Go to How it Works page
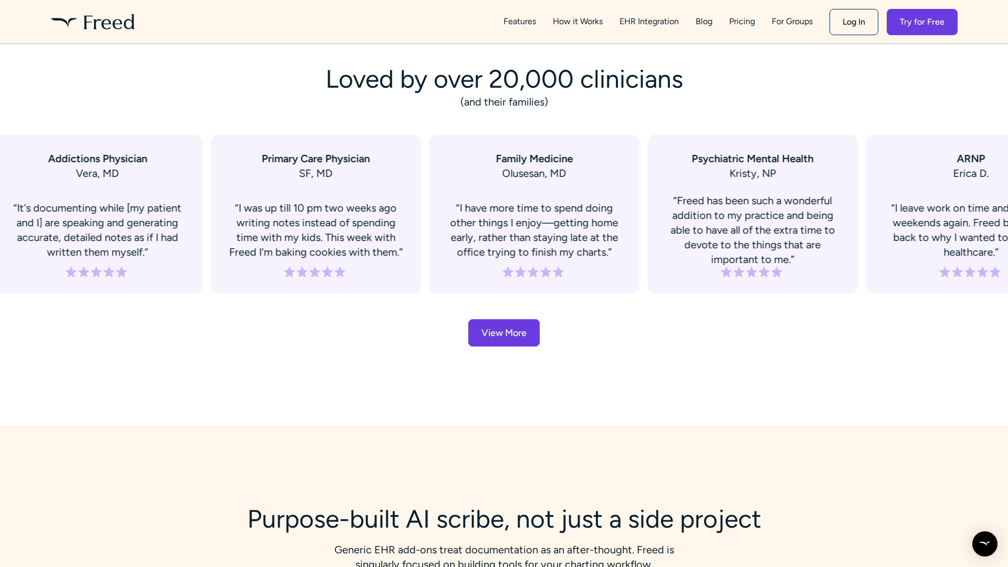 (x=577, y=22)
